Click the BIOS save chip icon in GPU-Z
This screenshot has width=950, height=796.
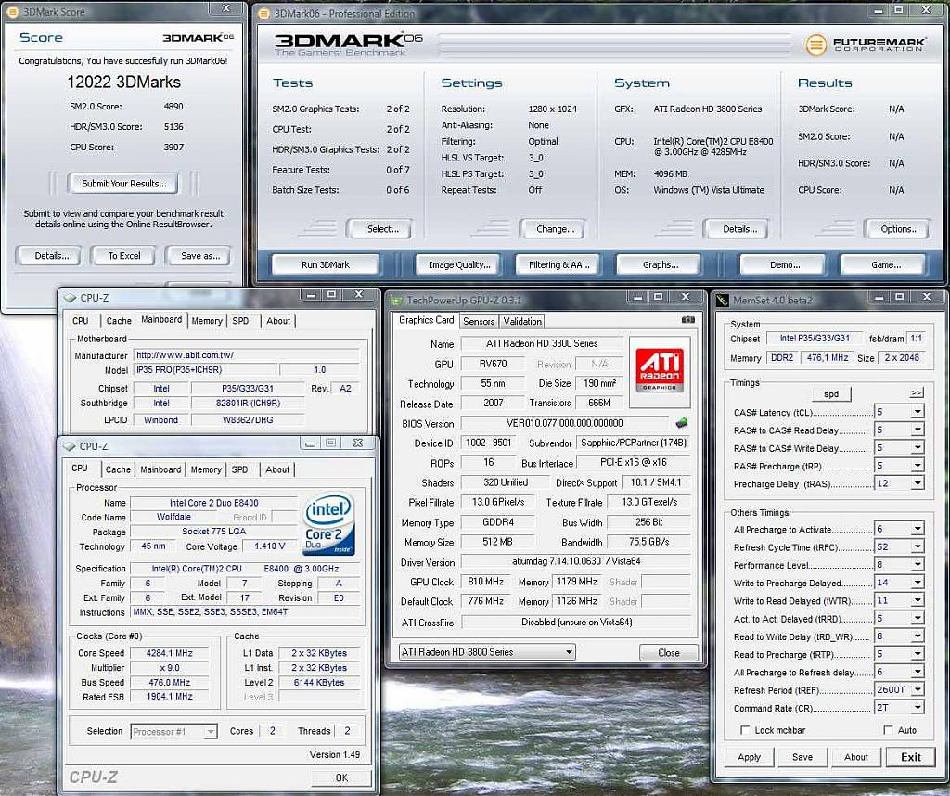tap(682, 423)
